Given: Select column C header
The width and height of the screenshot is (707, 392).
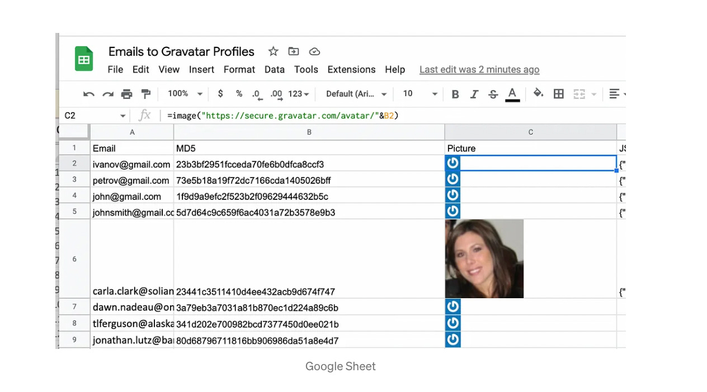Looking at the screenshot, I should coord(531,132).
